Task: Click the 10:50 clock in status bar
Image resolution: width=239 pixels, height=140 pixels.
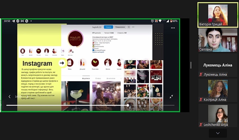Action: pos(7,21)
